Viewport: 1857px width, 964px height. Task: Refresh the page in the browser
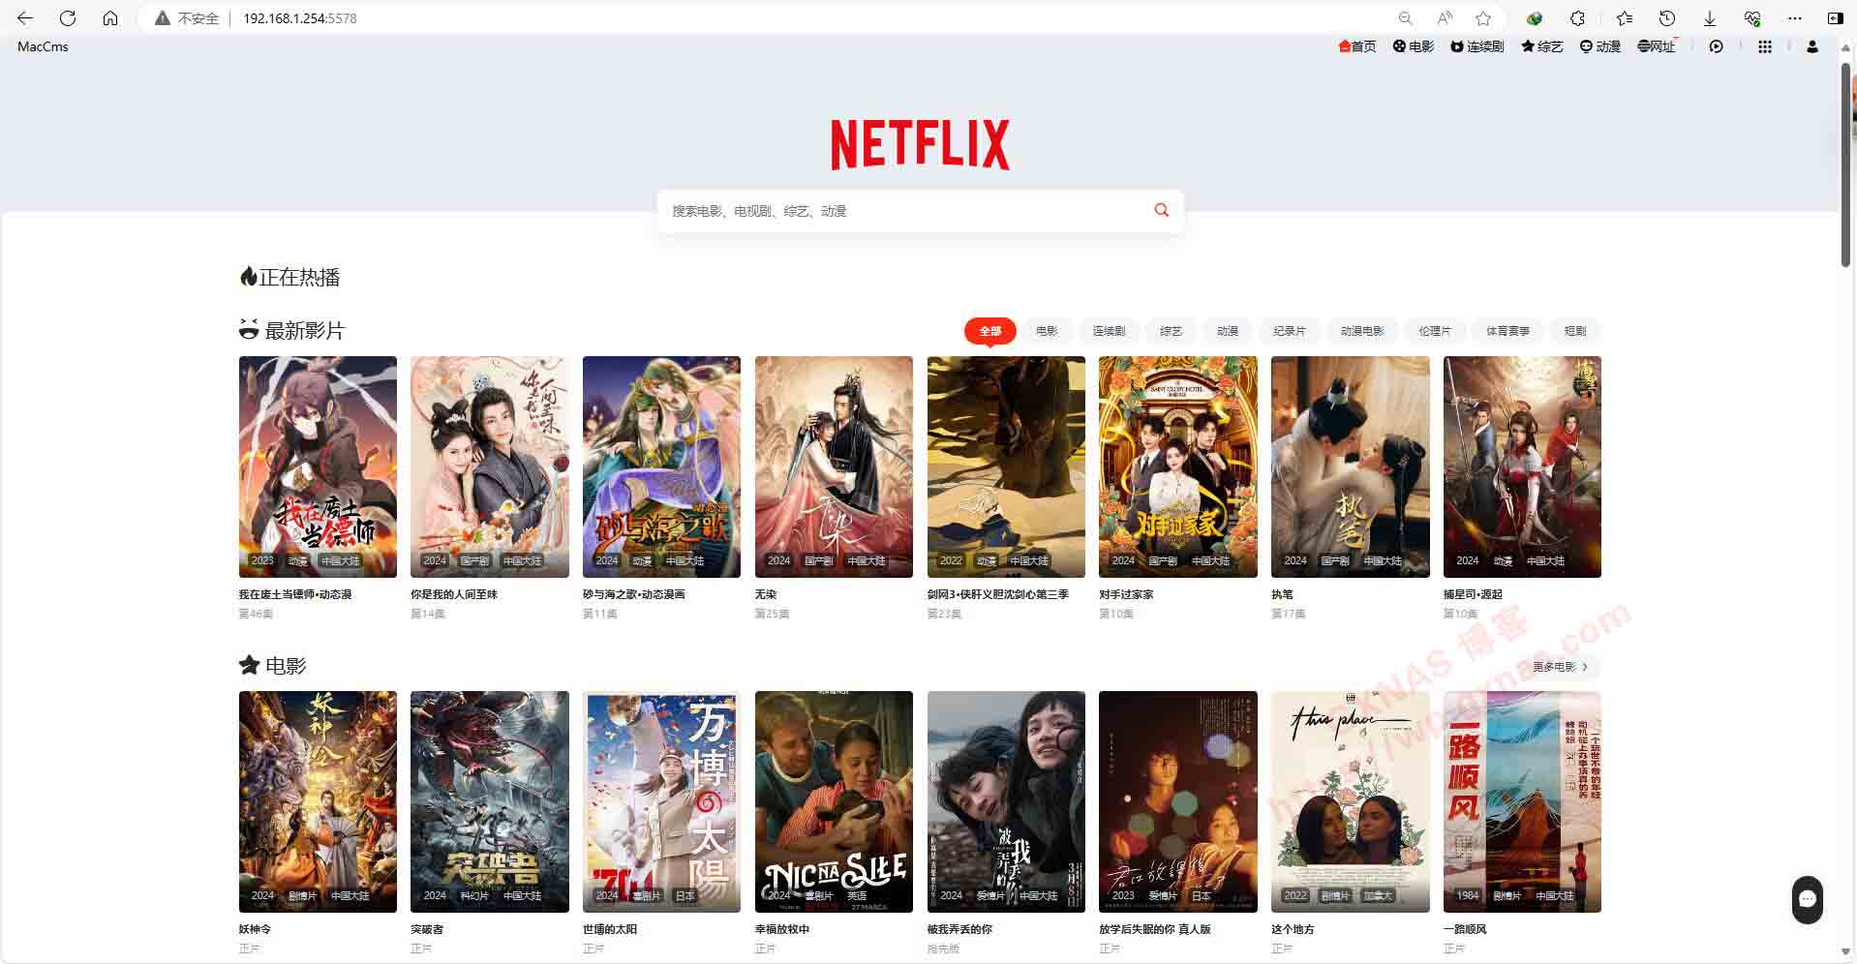click(x=68, y=18)
